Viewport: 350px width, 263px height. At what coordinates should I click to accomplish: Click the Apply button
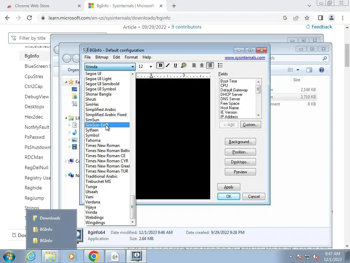[x=229, y=187]
